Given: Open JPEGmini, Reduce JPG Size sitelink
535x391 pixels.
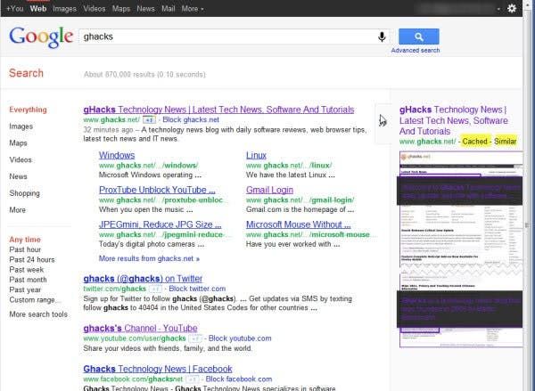Looking at the screenshot, I should click(x=160, y=224).
